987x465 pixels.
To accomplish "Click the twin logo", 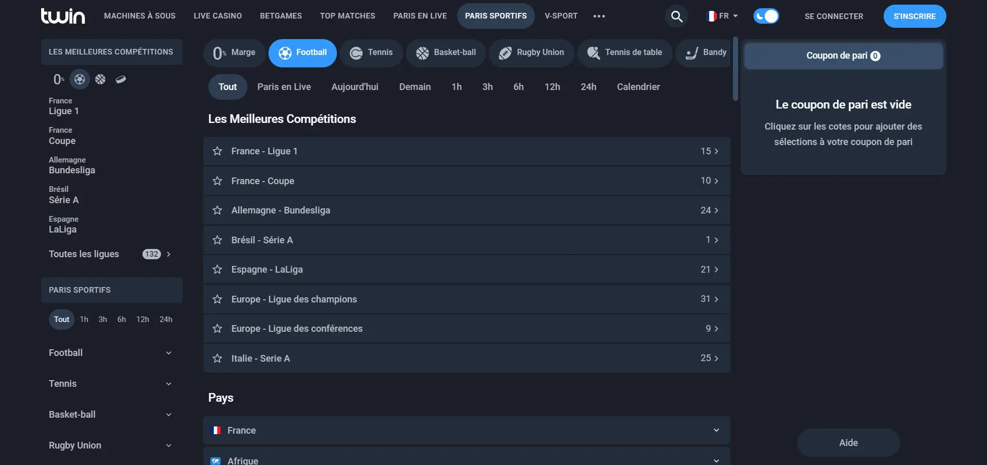I will (x=63, y=16).
